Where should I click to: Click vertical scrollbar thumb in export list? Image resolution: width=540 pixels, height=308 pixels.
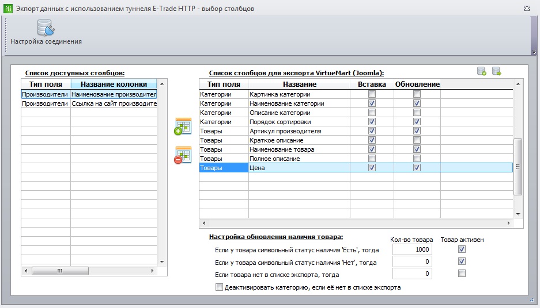pos(518,167)
